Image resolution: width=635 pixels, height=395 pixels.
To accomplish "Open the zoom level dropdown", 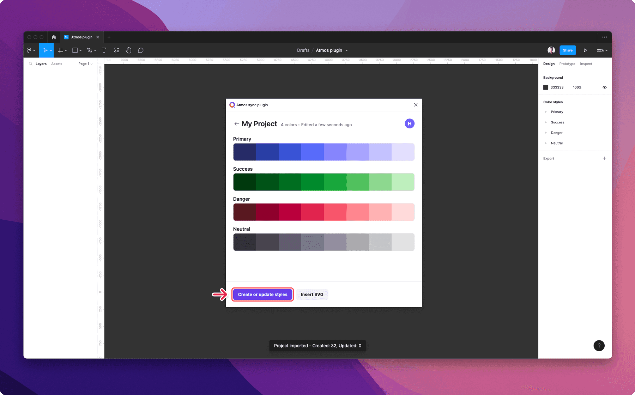I will pyautogui.click(x=601, y=50).
